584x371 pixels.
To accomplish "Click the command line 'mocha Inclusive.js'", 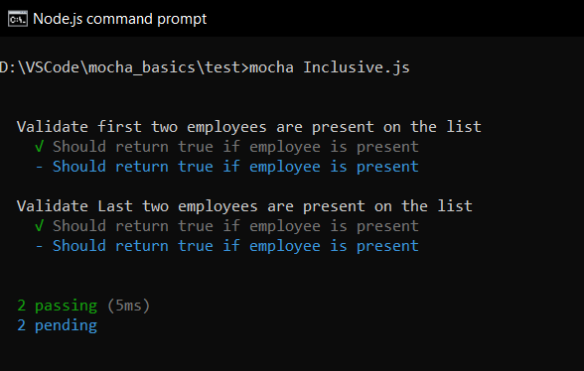I will tap(330, 67).
